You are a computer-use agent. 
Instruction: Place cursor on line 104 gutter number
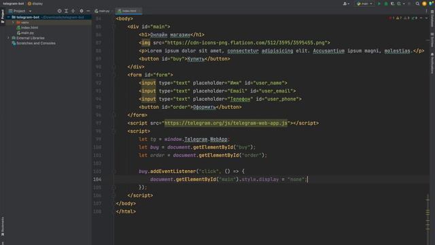coord(97,180)
